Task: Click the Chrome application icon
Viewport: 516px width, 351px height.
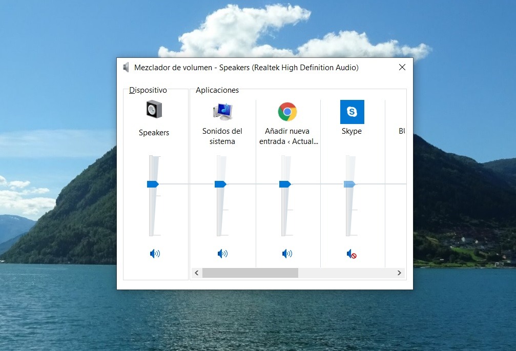Action: point(287,111)
